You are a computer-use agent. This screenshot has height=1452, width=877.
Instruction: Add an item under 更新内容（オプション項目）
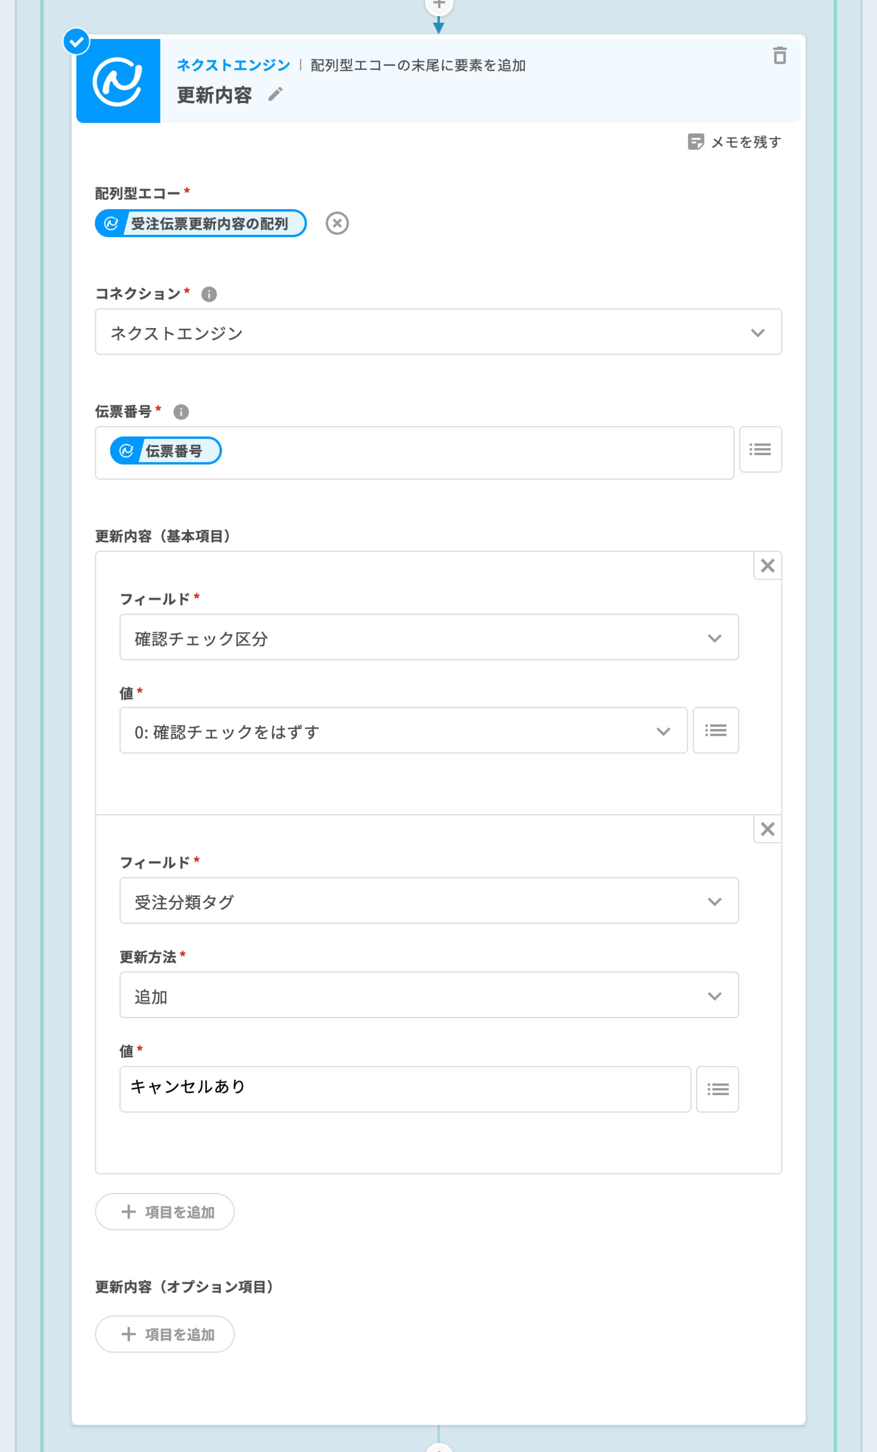tap(165, 1334)
